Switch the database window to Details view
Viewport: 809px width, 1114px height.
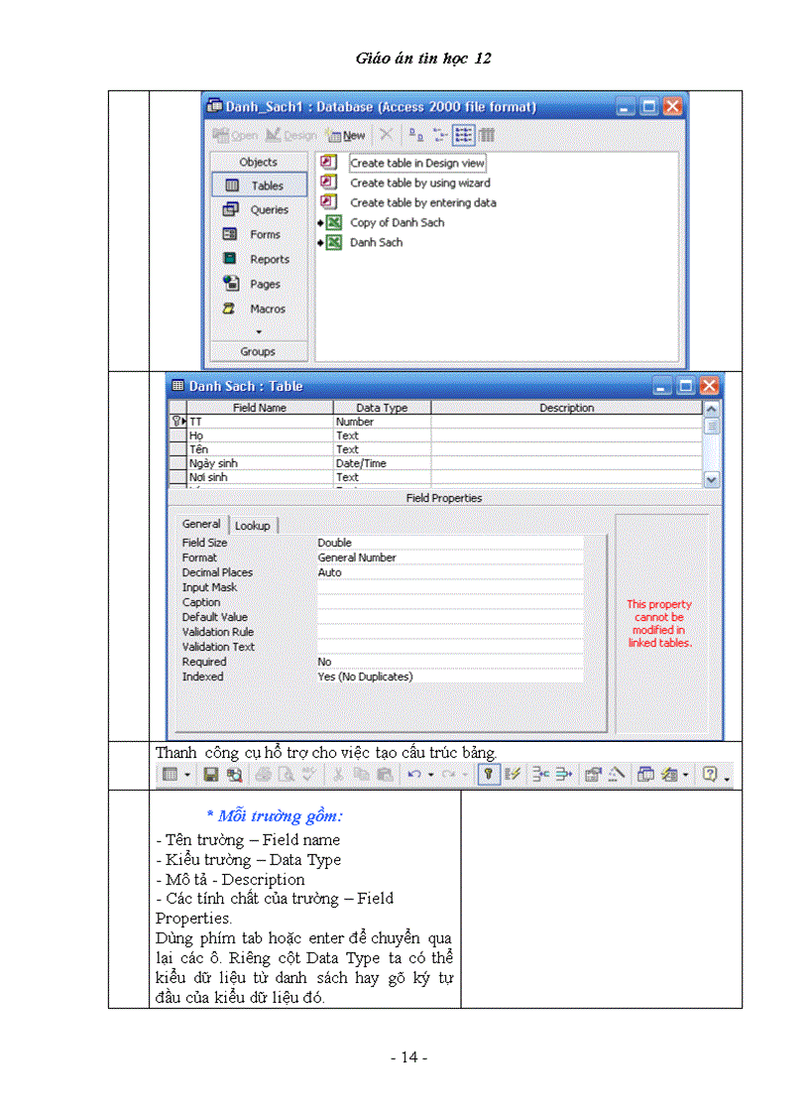[487, 135]
